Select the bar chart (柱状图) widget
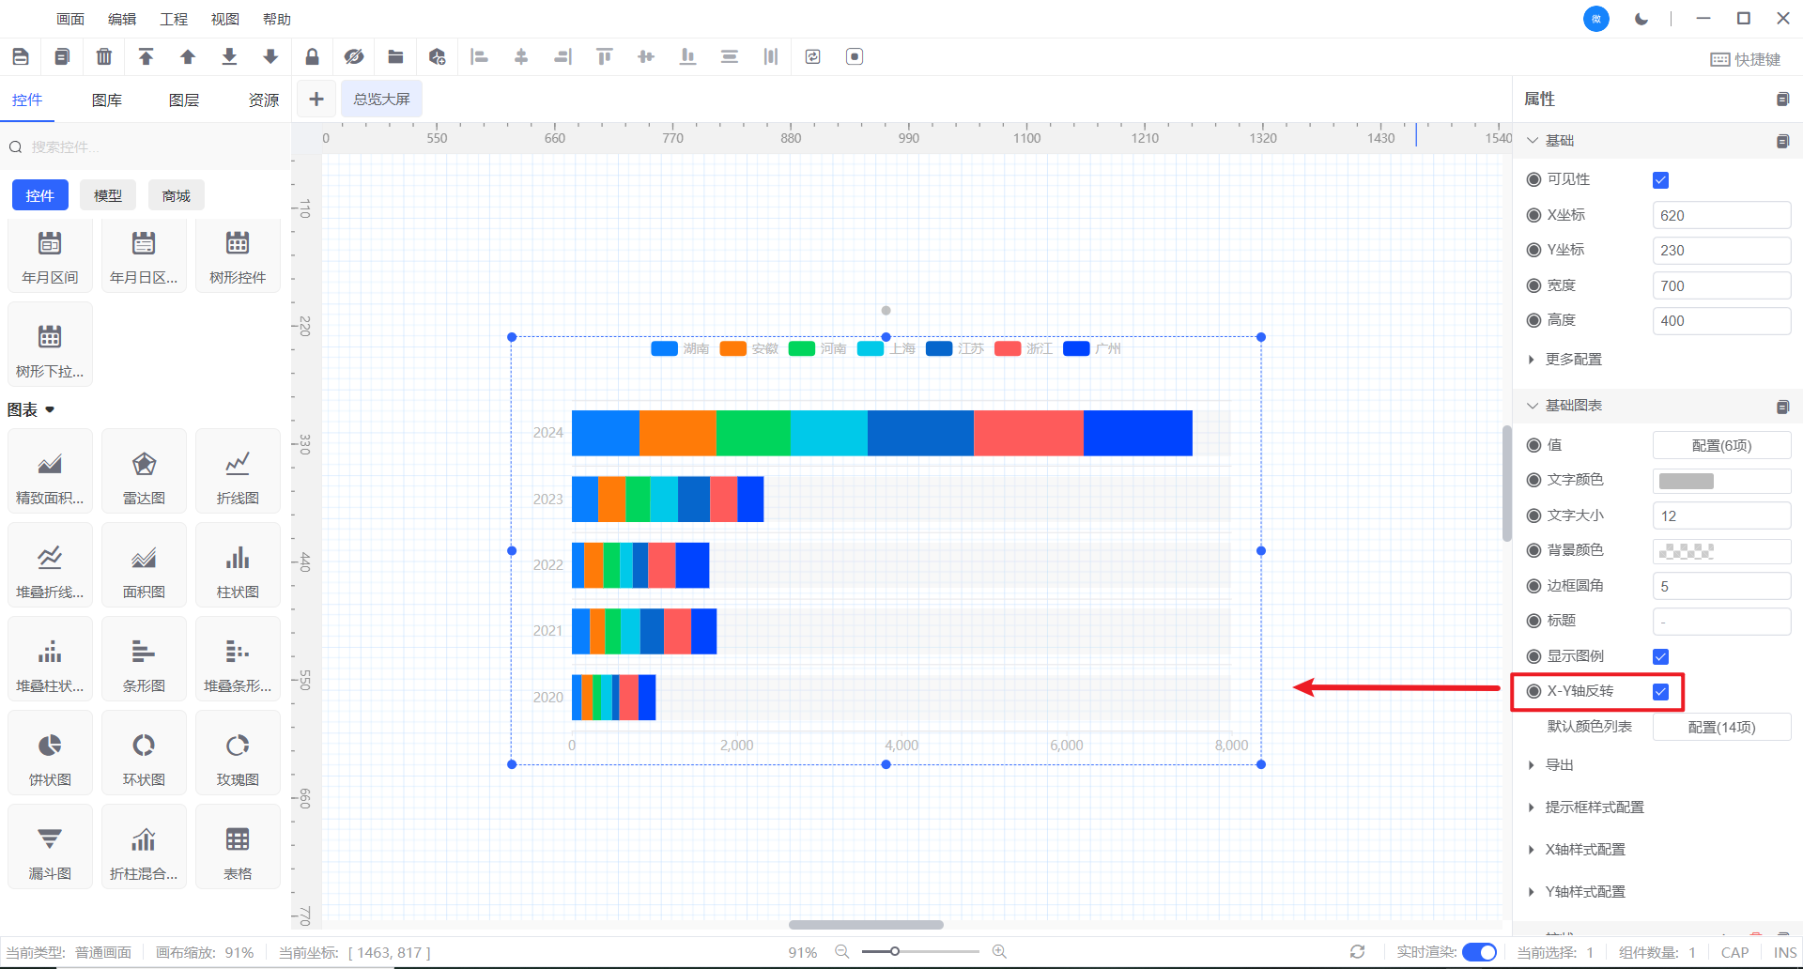The width and height of the screenshot is (1803, 969). 238,568
